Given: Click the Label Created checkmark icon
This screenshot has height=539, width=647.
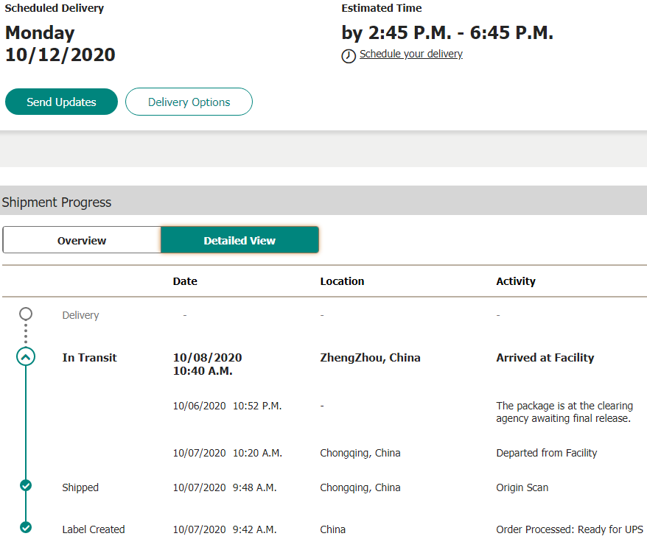Looking at the screenshot, I should pos(26,527).
